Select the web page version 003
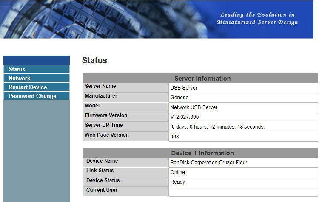The image size is (322, 202). (x=174, y=137)
